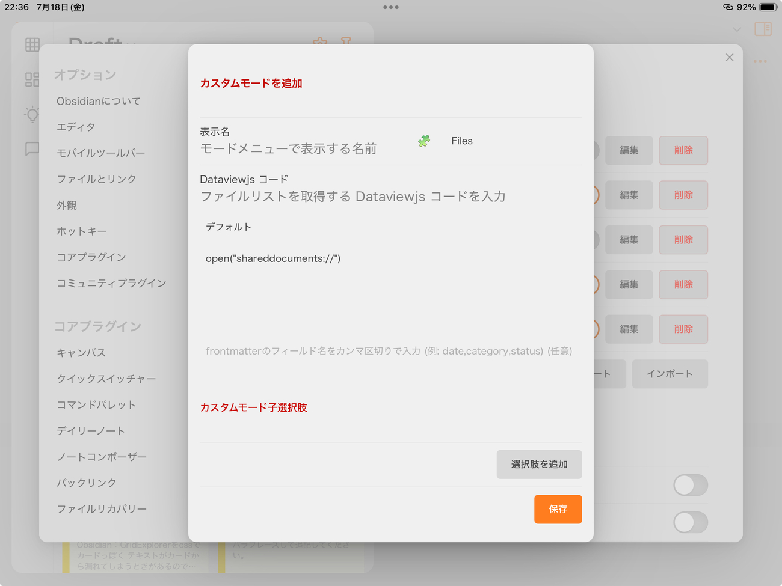Open Obsidianについて settings
This screenshot has width=782, height=586.
tap(99, 101)
